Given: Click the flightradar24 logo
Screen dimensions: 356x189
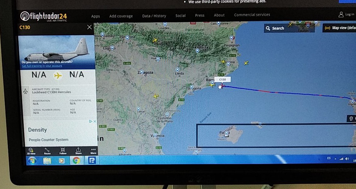Looking at the screenshot, I should tap(44, 16).
